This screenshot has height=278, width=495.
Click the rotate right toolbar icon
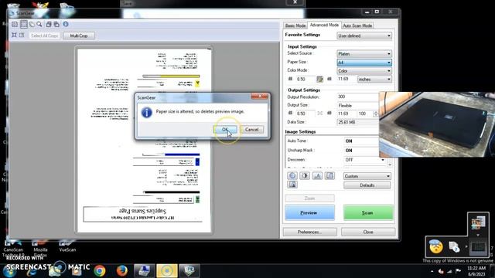(x=56, y=24)
